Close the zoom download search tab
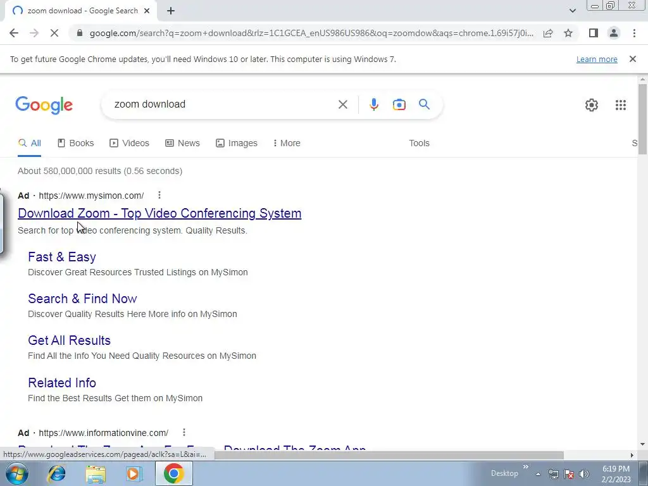The image size is (648, 486). pos(147,11)
